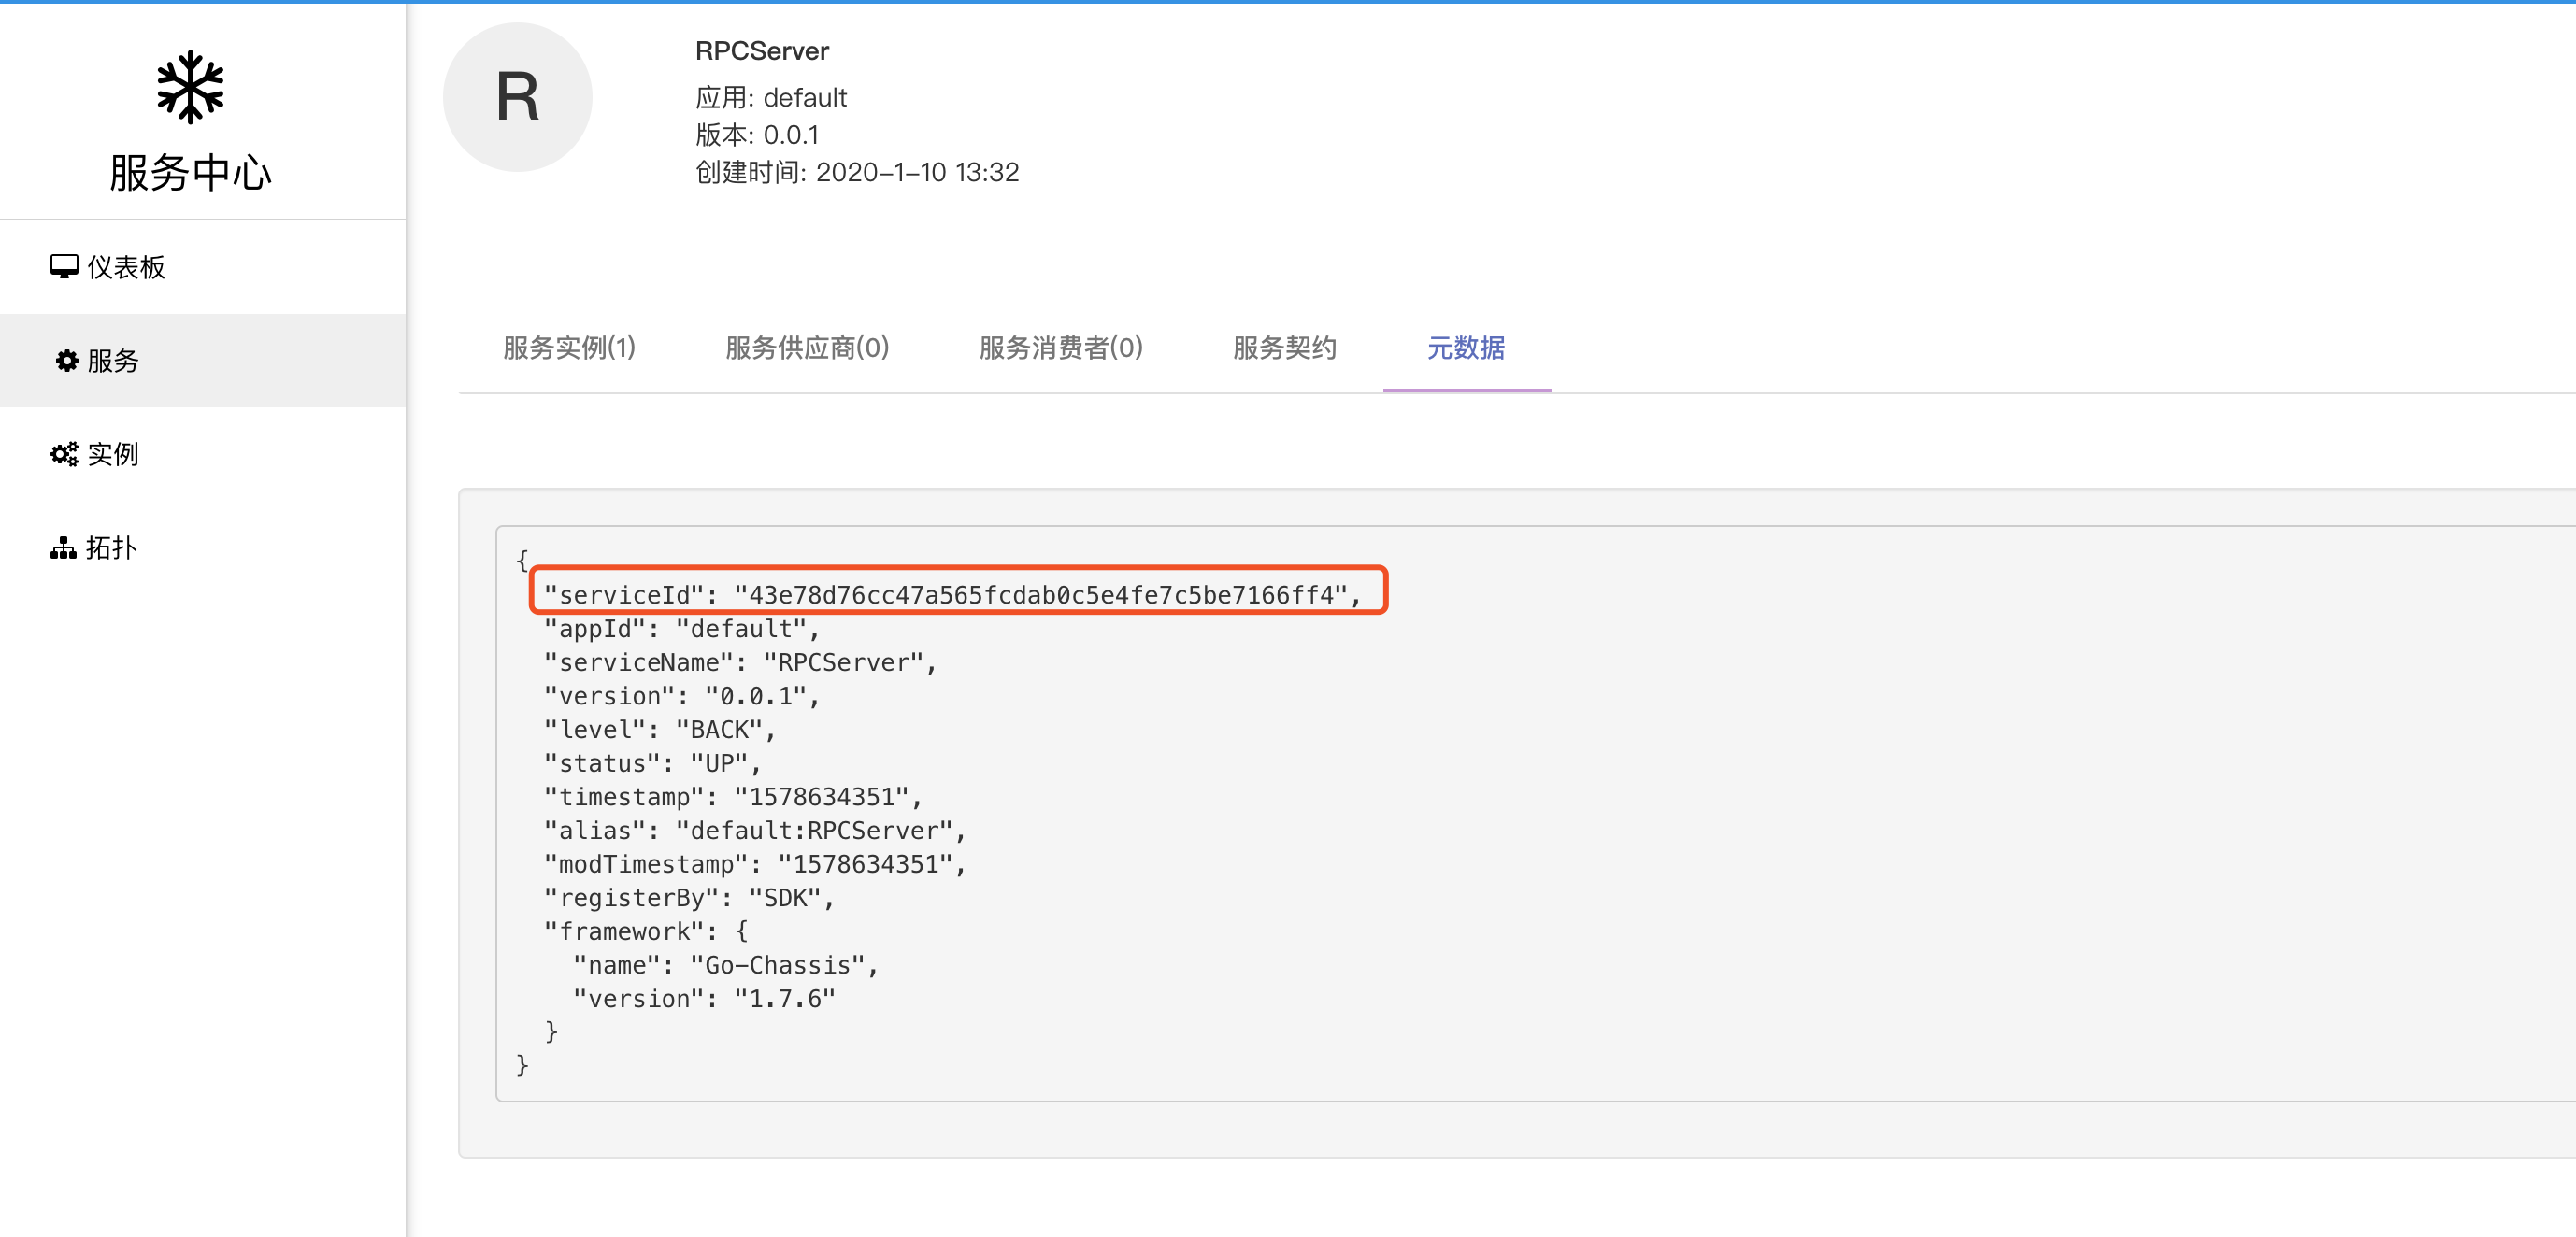
Task: Navigate to 实例 in the sidebar
Action: (x=113, y=454)
